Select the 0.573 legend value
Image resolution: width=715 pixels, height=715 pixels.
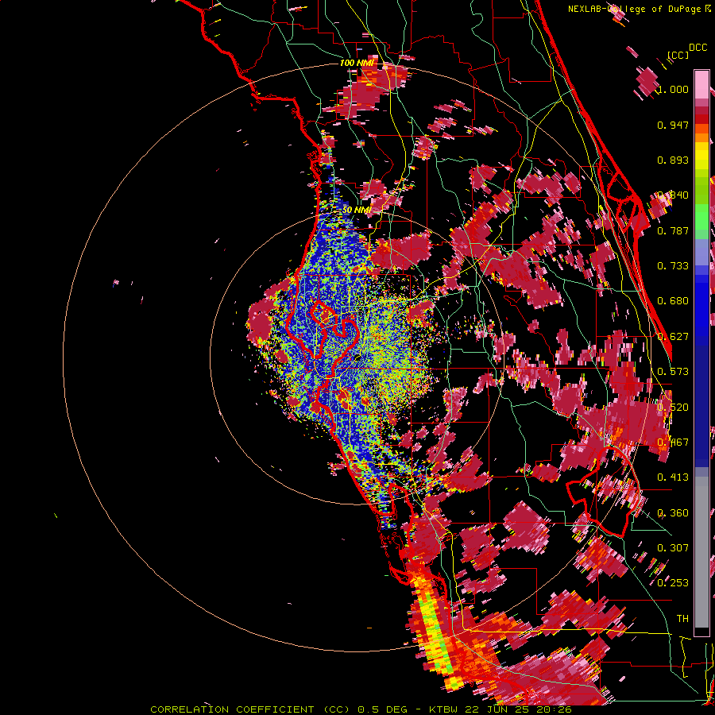click(x=673, y=372)
